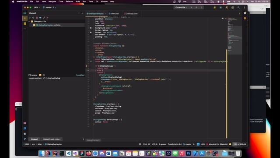Click the border color swatch in editor gutter

coord(91,32)
